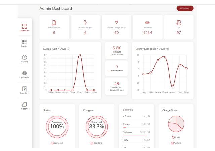
Task: Click the Active Station fuel pump icon
Action: coord(54,22)
